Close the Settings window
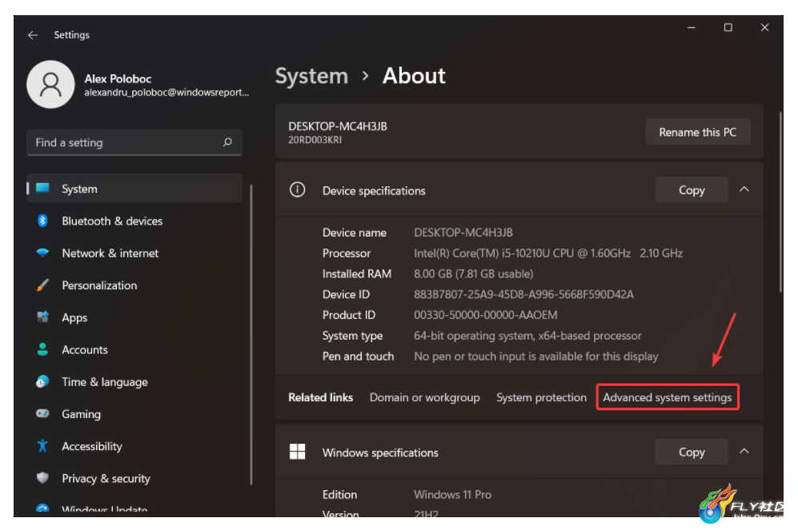This screenshot has width=798, height=530. click(764, 27)
